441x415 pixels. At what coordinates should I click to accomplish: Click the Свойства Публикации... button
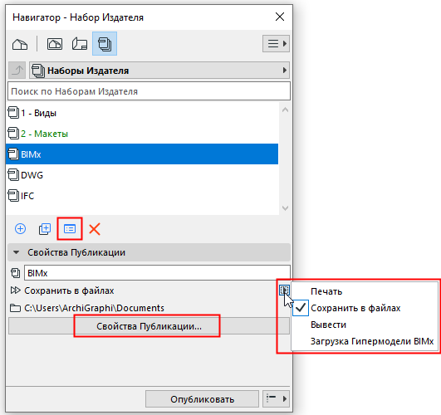point(149,326)
